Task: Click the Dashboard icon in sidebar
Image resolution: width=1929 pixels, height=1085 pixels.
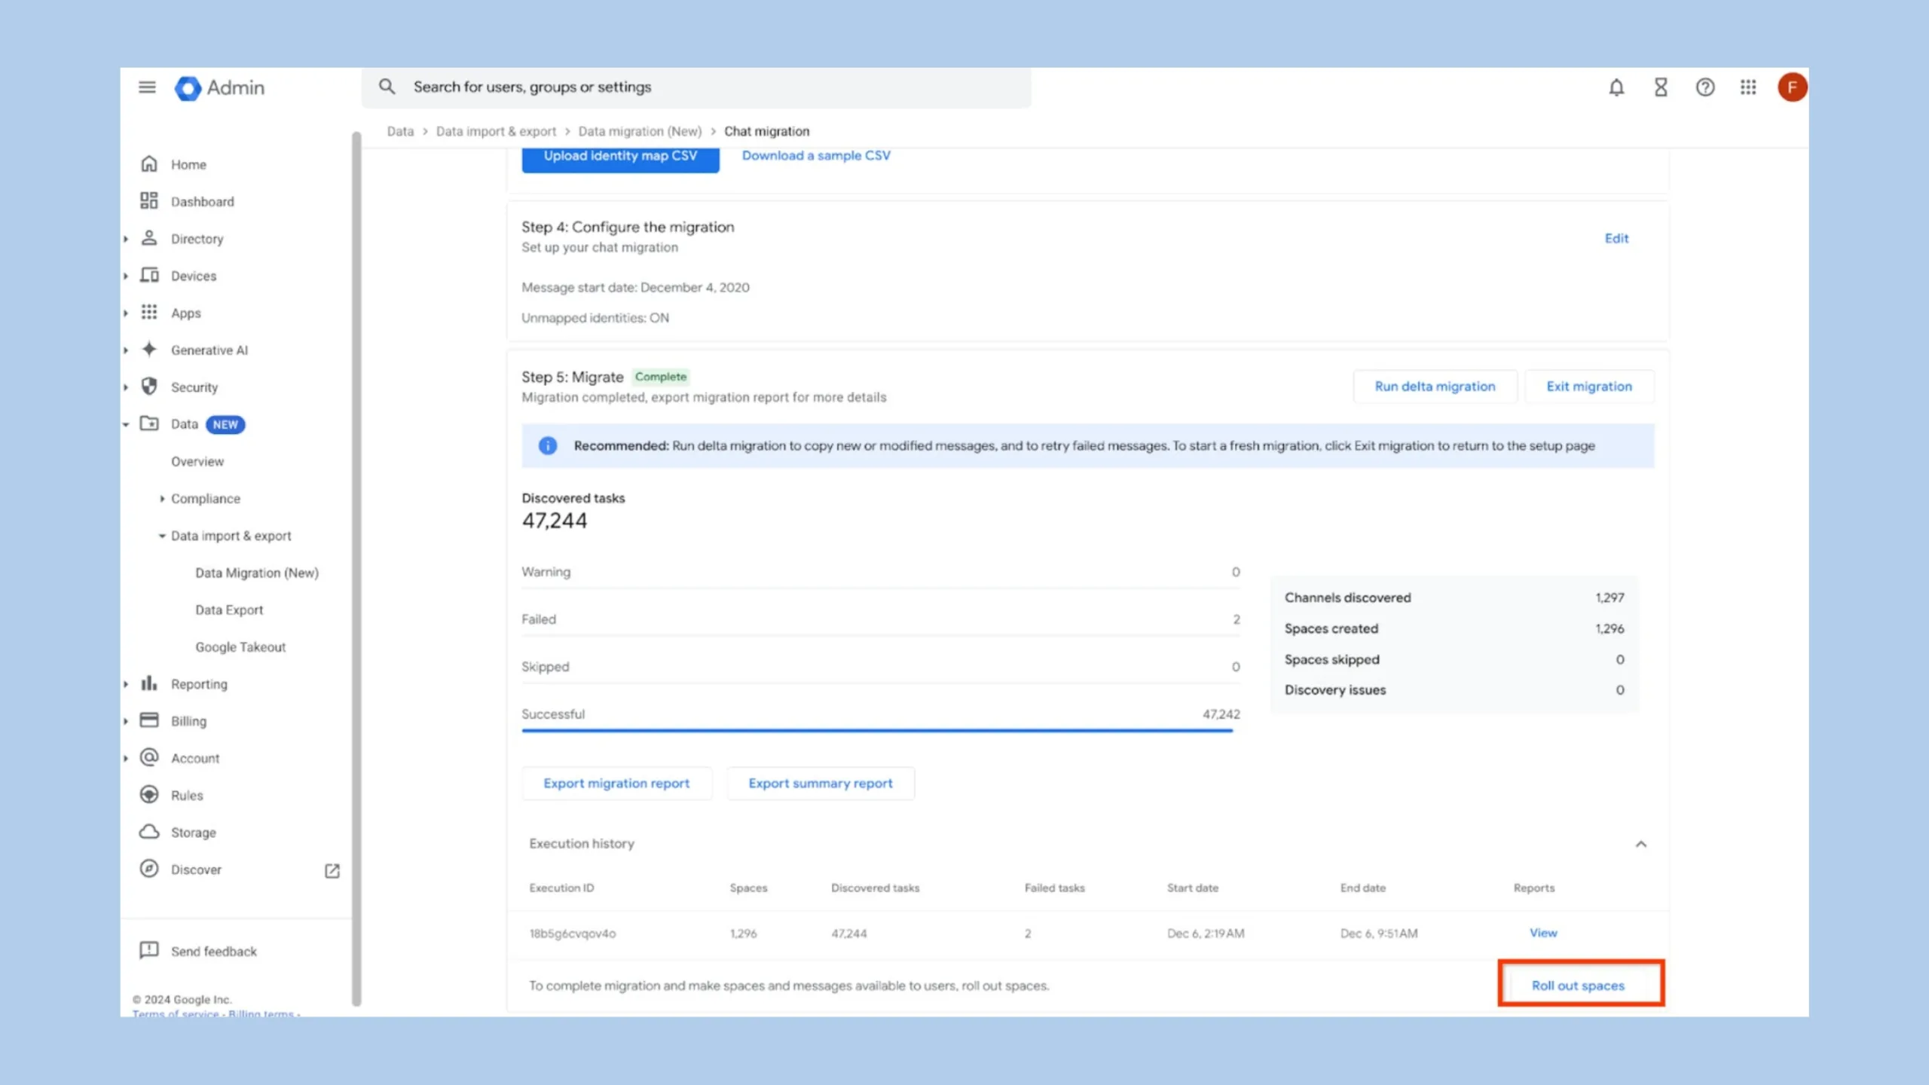Action: pyautogui.click(x=149, y=200)
